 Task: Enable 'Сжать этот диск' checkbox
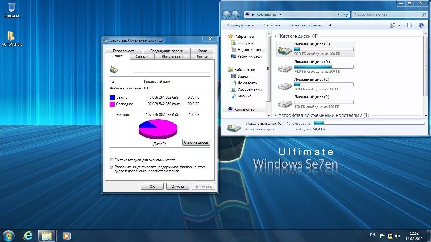pyautogui.click(x=112, y=160)
